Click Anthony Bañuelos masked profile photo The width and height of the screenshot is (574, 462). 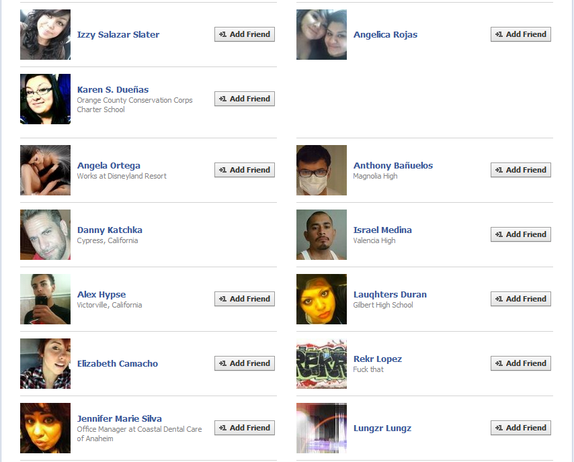tap(321, 171)
